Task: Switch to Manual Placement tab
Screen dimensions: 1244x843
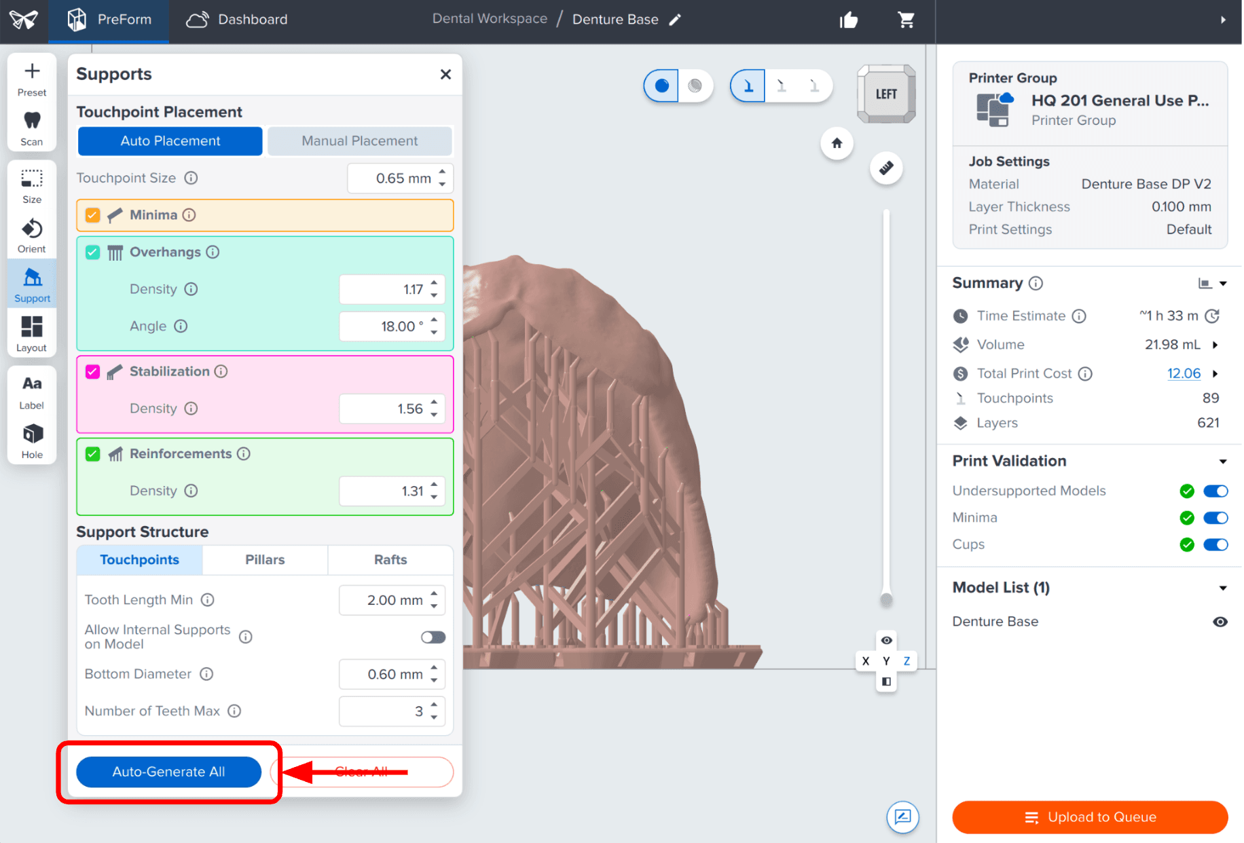Action: 360,141
